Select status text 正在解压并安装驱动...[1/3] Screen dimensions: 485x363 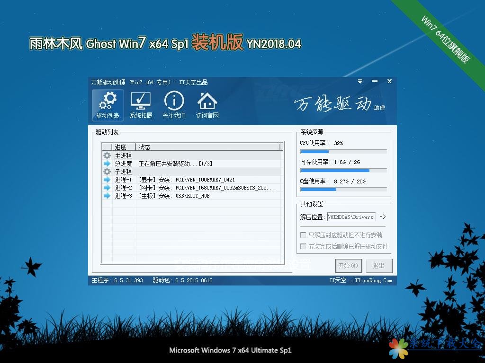pyautogui.click(x=175, y=164)
